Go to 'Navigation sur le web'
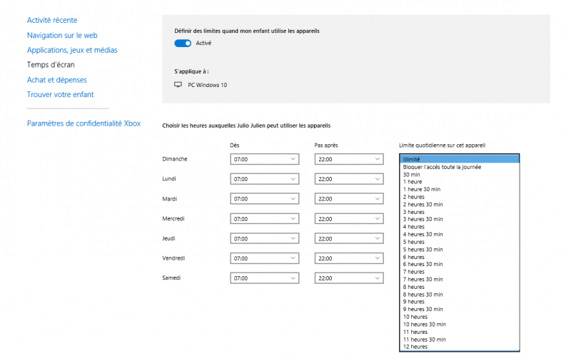Viewport: 571px width, 361px height. 62,35
